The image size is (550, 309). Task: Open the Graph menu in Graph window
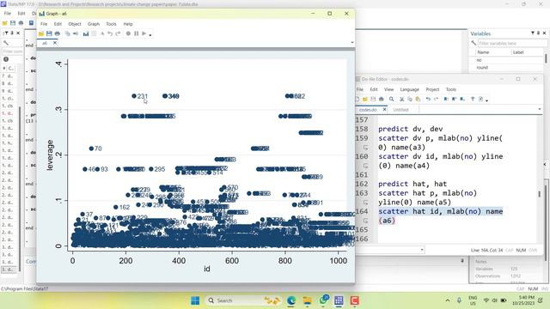pos(94,24)
